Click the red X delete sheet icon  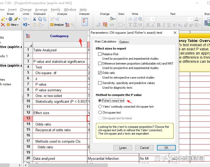click(x=3, y=25)
